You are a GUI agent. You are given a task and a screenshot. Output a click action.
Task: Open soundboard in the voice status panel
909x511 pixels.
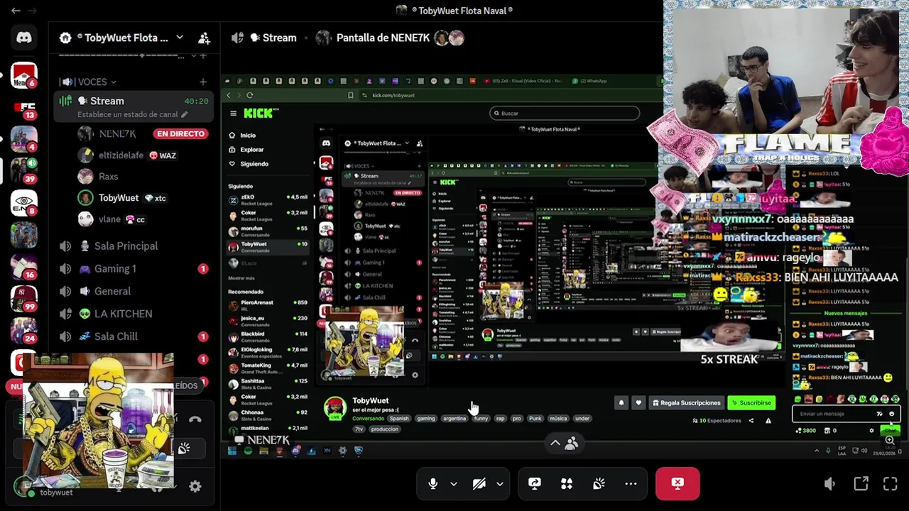coord(184,449)
